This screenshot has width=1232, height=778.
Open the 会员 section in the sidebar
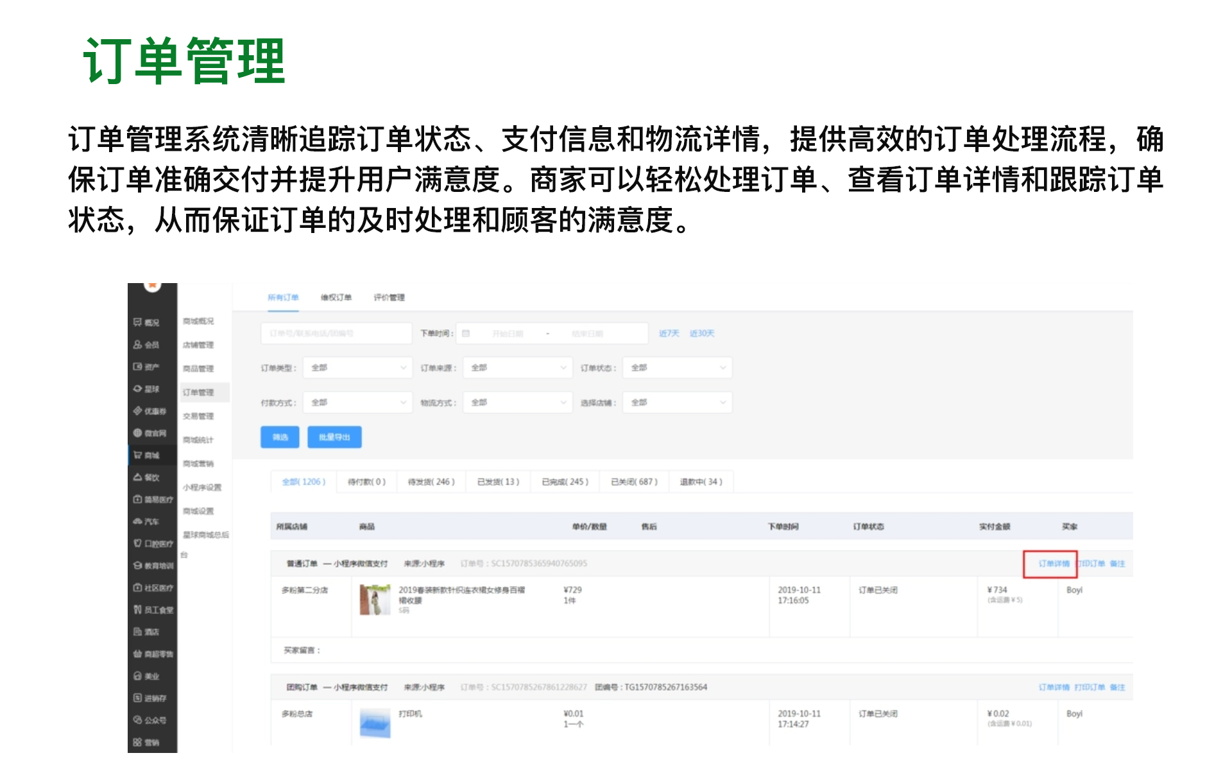point(151,345)
